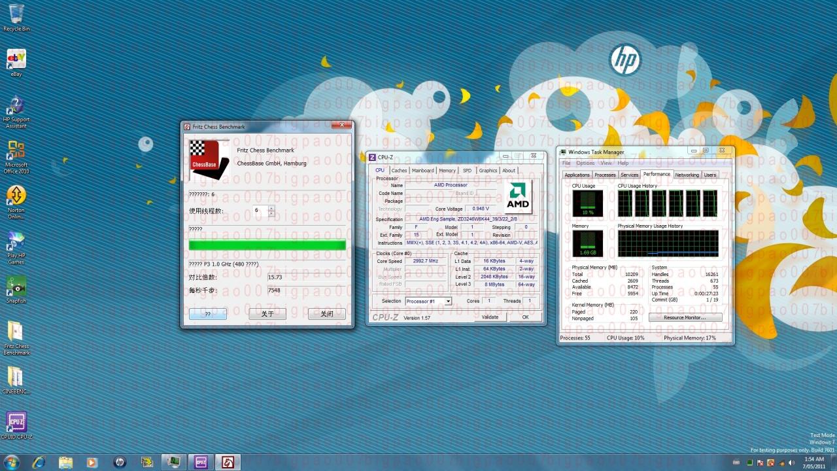Select the Fritz Chess Benchmark desktop folder
The height and width of the screenshot is (471, 837).
[x=16, y=338]
